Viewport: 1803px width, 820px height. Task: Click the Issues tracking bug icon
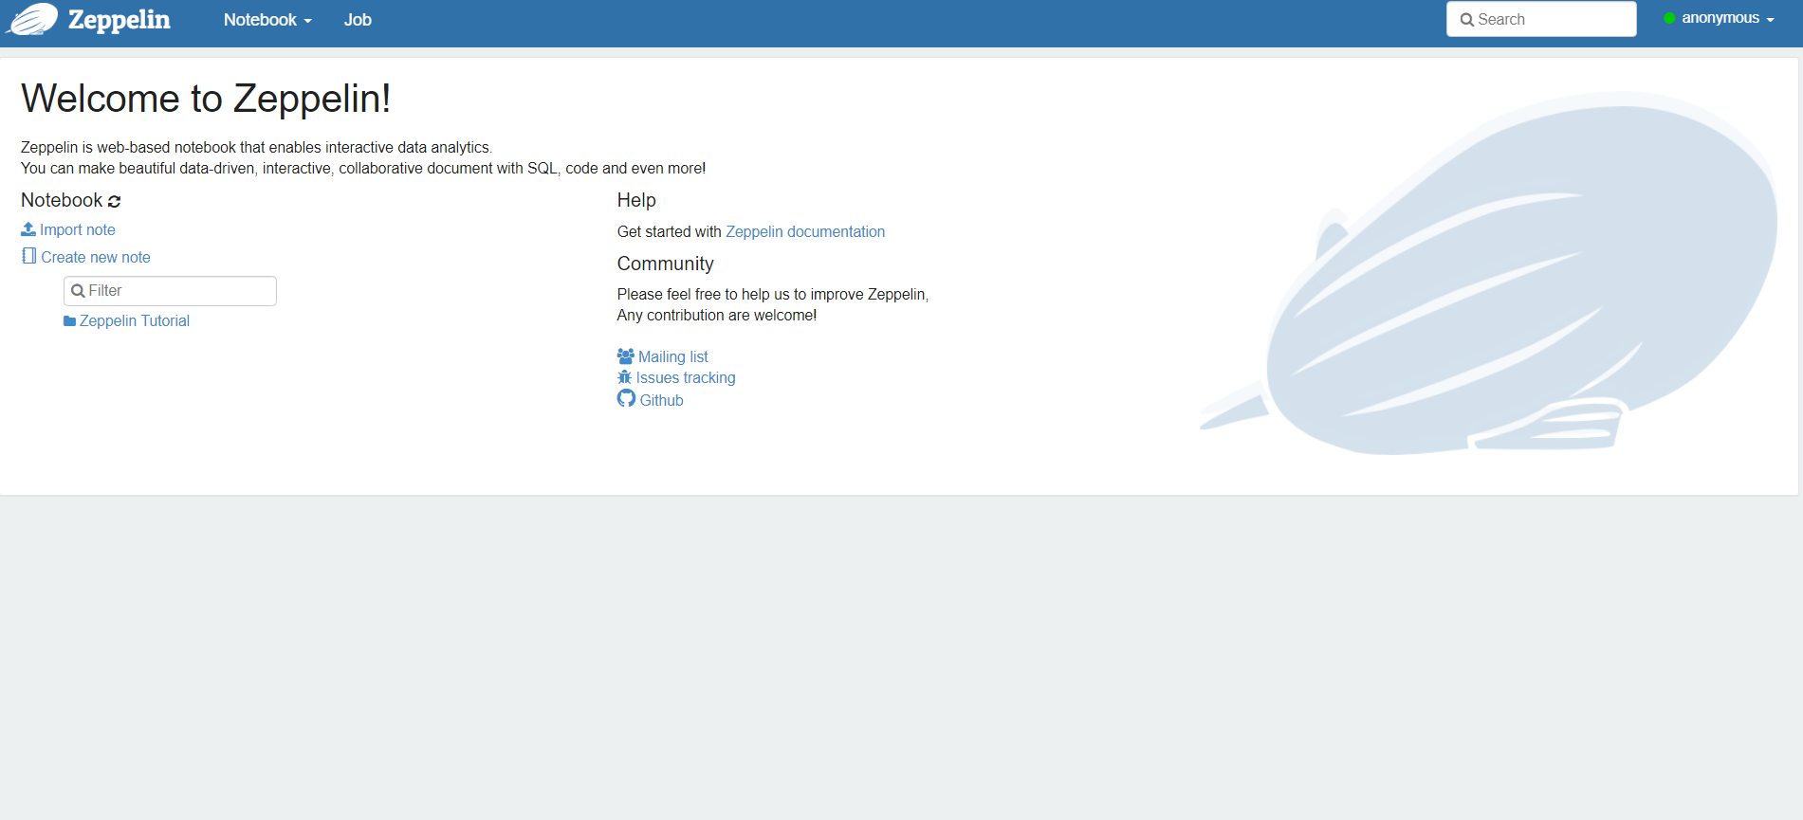(624, 377)
